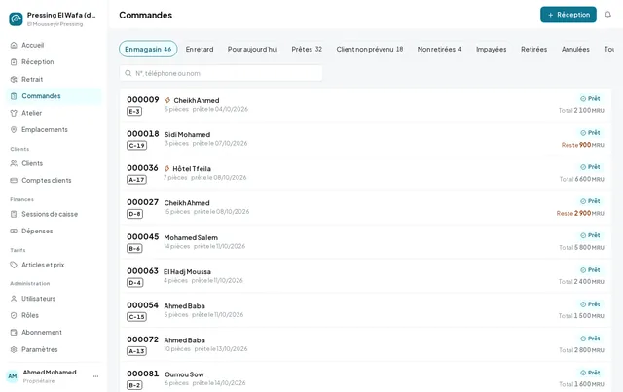Click location badge A-13 on order 000072
Image resolution: width=623 pixels, height=392 pixels.
pyautogui.click(x=136, y=351)
